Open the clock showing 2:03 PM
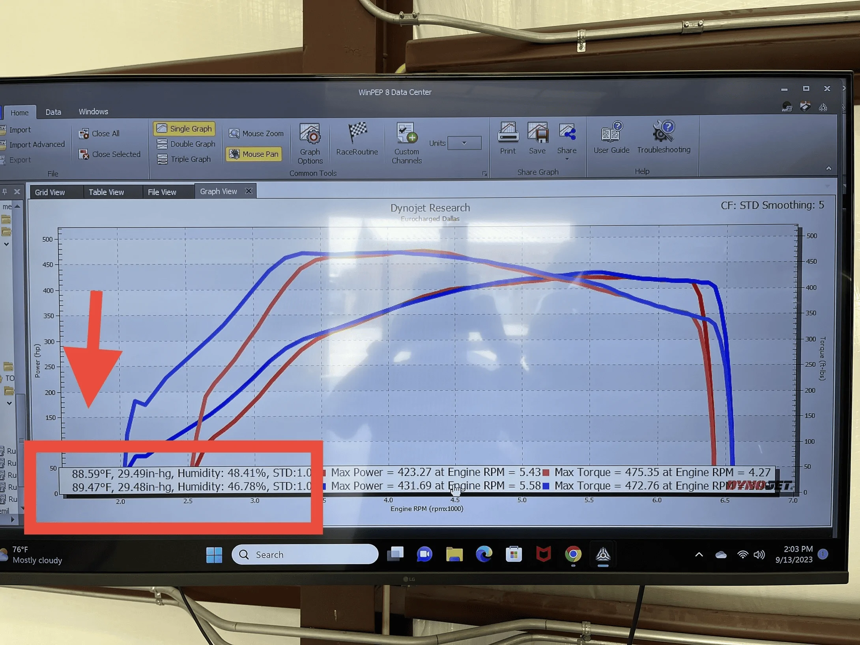 (794, 554)
